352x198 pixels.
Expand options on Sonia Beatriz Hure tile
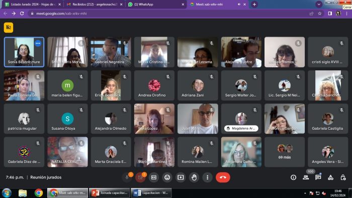click(38, 43)
